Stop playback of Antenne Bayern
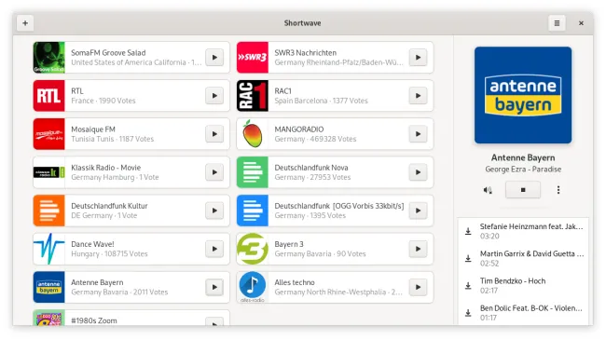The width and height of the screenshot is (606, 340). click(523, 190)
